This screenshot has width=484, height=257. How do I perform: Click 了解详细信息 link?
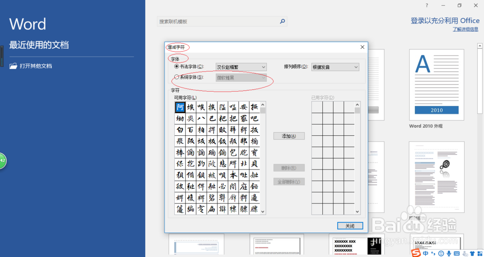coord(466,29)
